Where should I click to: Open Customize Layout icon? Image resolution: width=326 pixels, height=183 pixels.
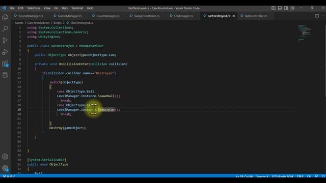292,8
